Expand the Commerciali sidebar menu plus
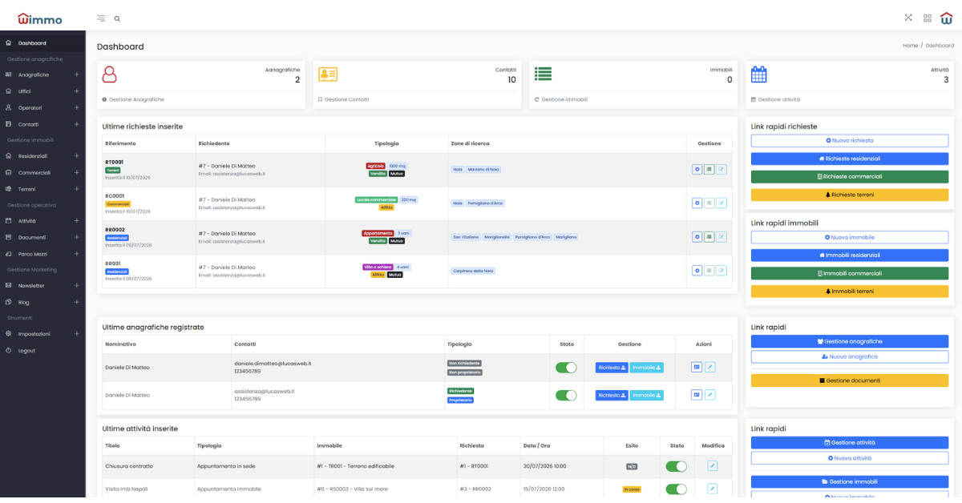This screenshot has width=962, height=503. click(76, 172)
